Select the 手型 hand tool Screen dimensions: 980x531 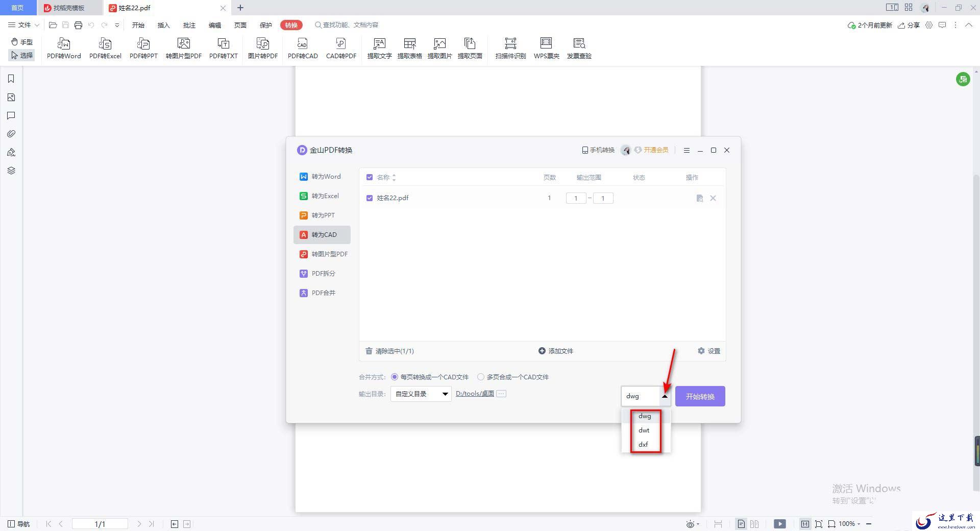pyautogui.click(x=22, y=42)
